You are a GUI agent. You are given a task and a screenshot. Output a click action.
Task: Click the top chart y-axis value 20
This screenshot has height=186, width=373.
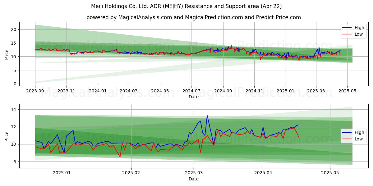click(14, 29)
